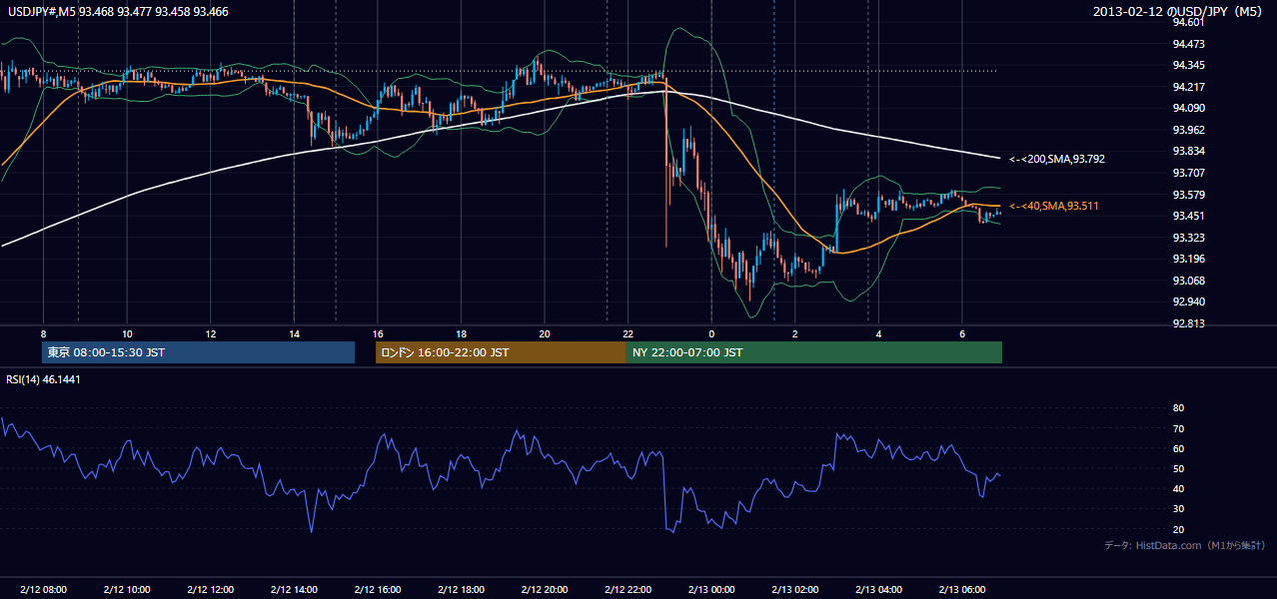Click the データ: HistData.com source credit
This screenshot has height=599, width=1277.
1184,545
